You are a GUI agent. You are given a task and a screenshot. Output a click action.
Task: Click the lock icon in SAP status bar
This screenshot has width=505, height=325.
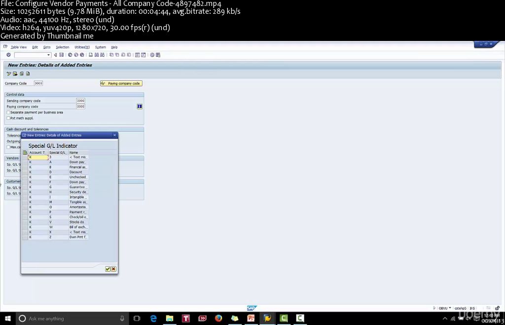click(498, 308)
